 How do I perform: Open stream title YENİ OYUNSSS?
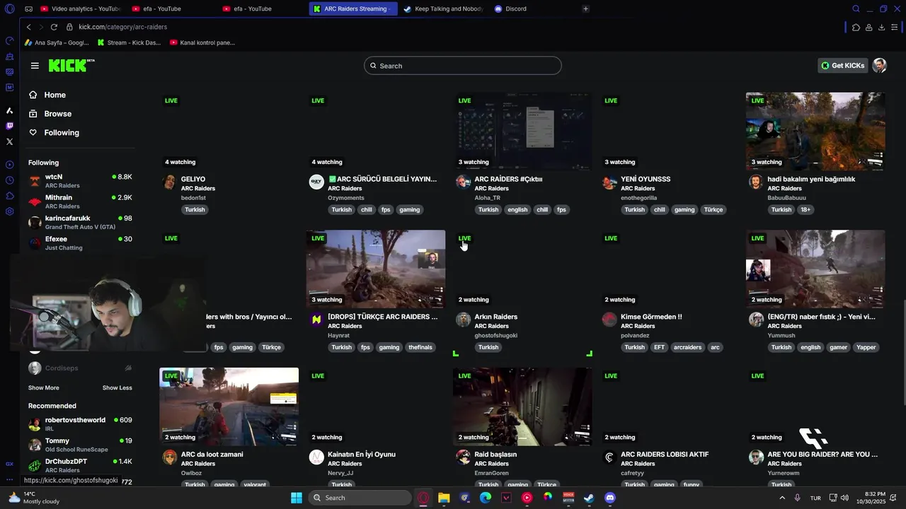[x=646, y=180]
